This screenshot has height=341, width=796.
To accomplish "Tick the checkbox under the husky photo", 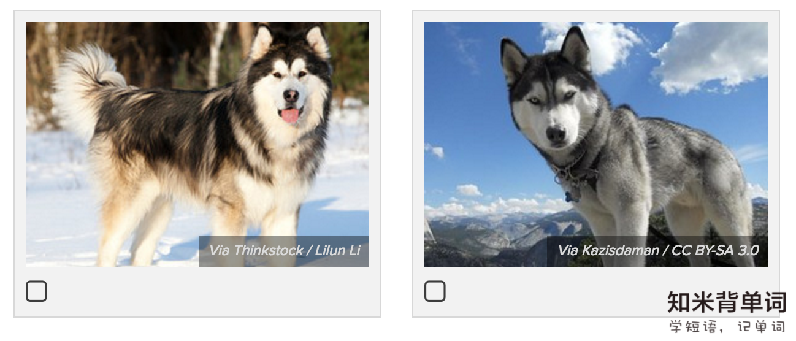I will pyautogui.click(x=435, y=291).
